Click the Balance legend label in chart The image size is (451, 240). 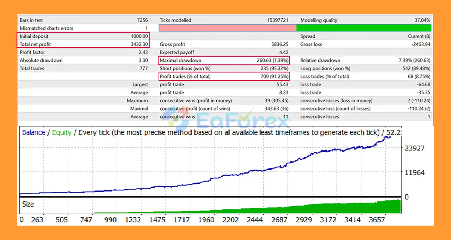click(33, 133)
